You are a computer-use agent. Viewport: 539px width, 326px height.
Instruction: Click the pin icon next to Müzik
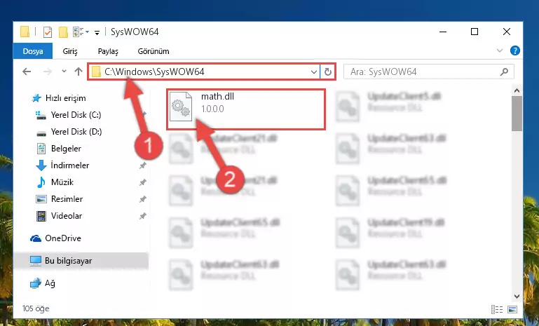[142, 182]
